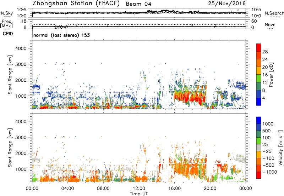Click the title 'Zhongshan Station (fitACF)'
This screenshot has height=196, width=284.
76,4
